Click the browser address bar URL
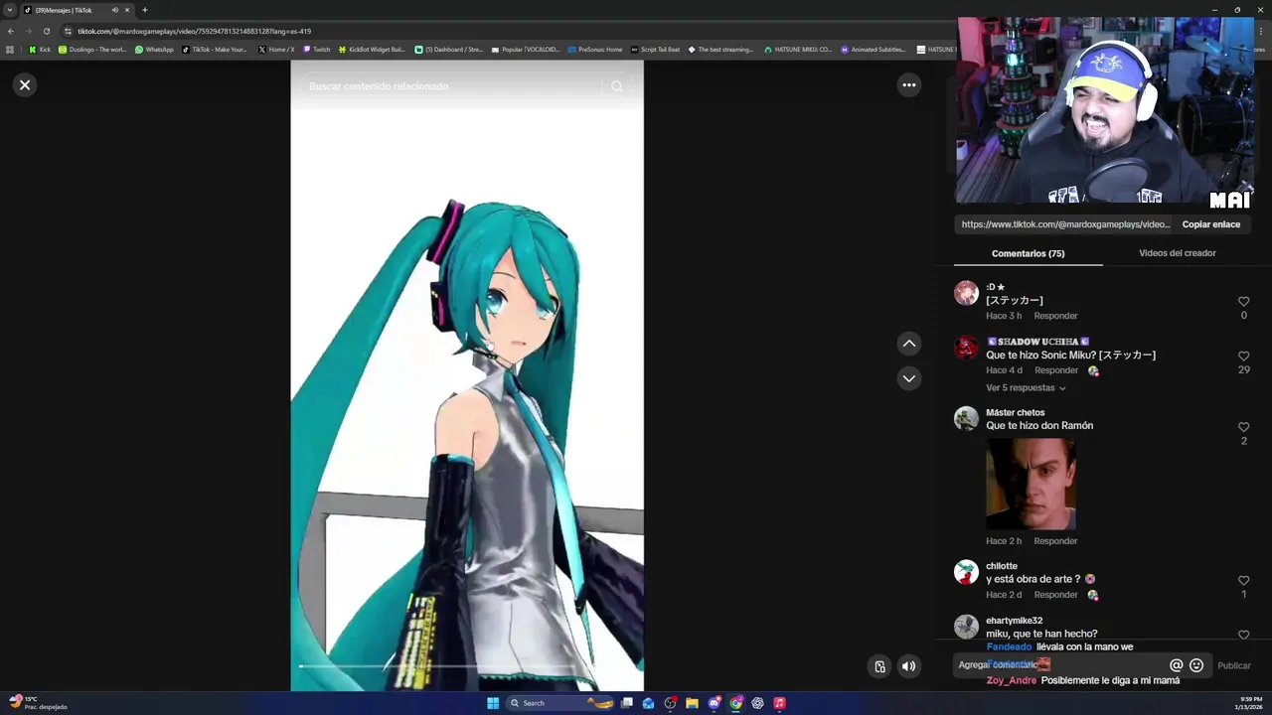This screenshot has height=715, width=1272. pyautogui.click(x=195, y=31)
